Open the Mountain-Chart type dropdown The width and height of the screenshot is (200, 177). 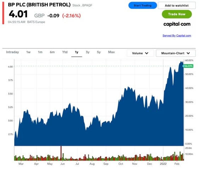coord(176,53)
